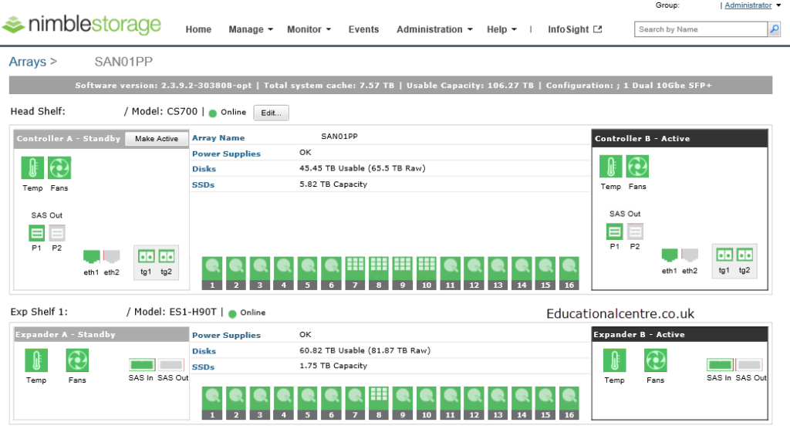Click '60.82 TB Usable (81.87 TB Raw)' value
This screenshot has height=429, width=790.
[365, 350]
